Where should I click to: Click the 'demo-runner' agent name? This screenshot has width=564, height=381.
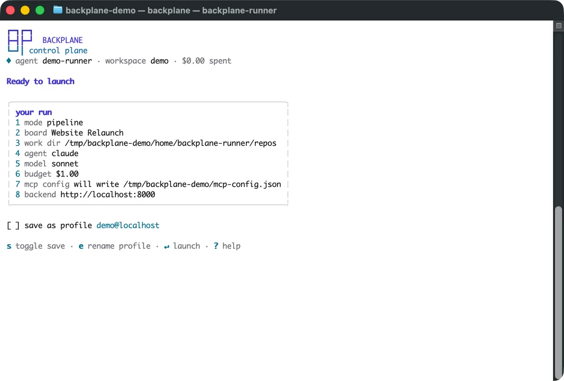pyautogui.click(x=67, y=61)
